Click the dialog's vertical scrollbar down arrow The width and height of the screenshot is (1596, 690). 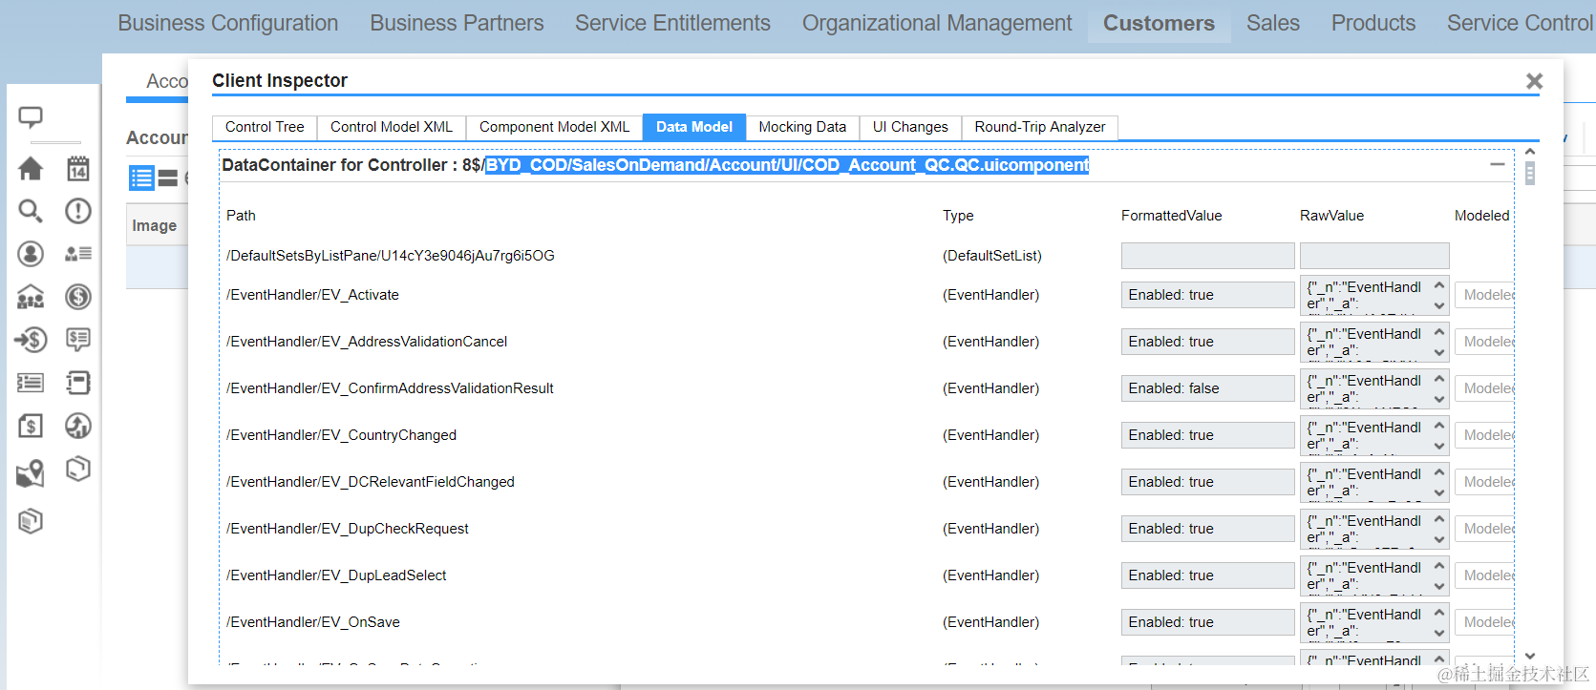click(1530, 656)
